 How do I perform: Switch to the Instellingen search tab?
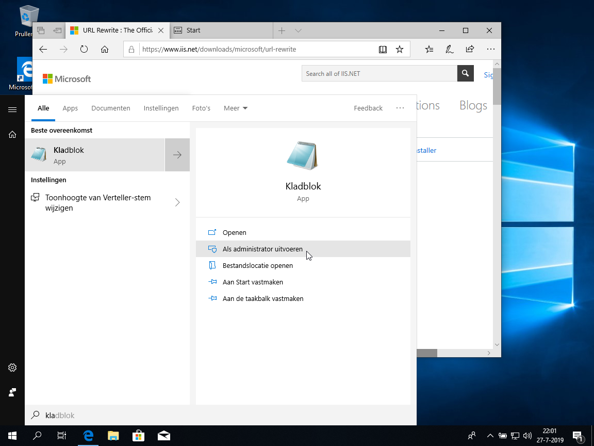(161, 108)
